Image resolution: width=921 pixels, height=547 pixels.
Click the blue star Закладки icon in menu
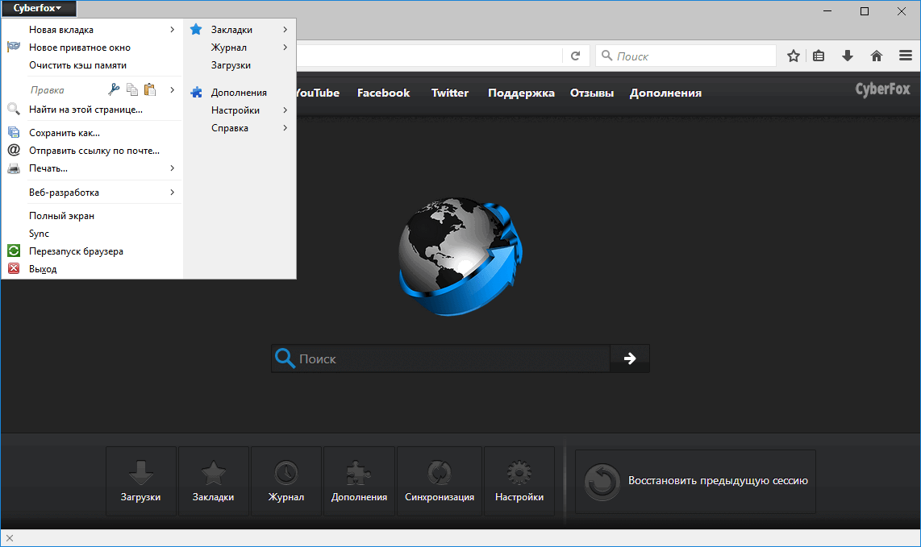(x=196, y=29)
